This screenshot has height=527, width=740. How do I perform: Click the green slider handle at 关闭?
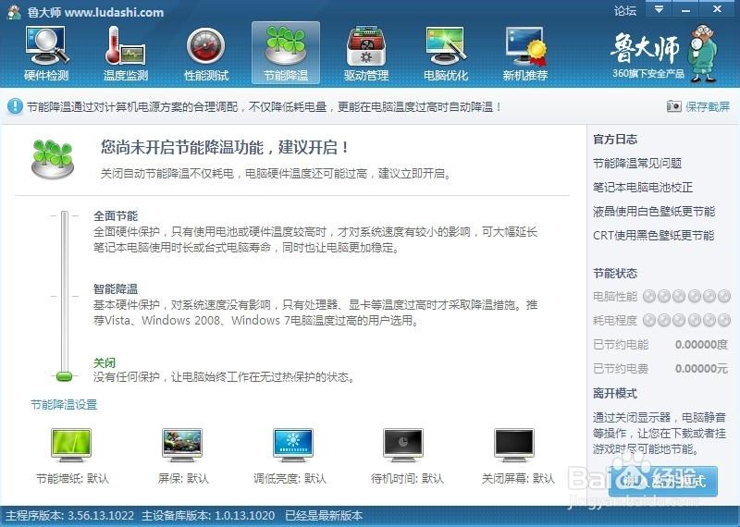[64, 376]
